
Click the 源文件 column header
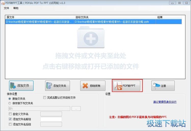(39, 17)
